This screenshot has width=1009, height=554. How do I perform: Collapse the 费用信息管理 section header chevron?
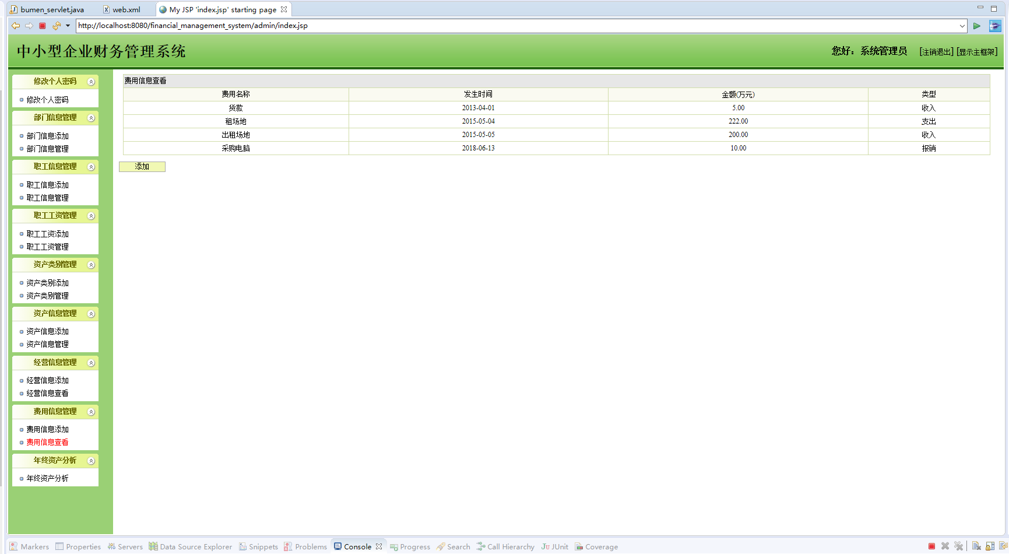(x=91, y=412)
